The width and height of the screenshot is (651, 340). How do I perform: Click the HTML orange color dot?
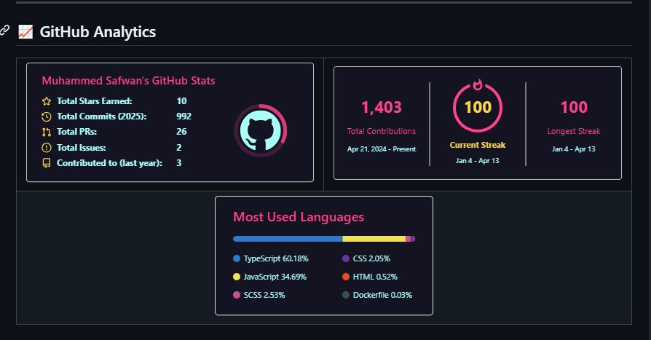[x=346, y=277]
